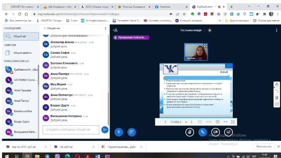Open the Слайд 3 slide selector dropdown

(177, 122)
